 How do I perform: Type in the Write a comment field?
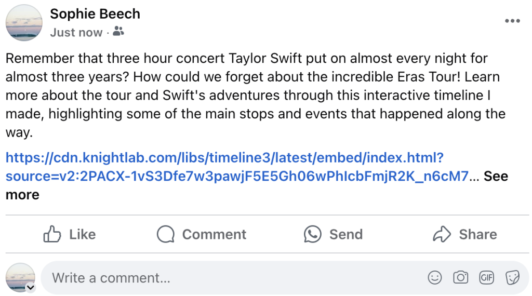pyautogui.click(x=234, y=278)
